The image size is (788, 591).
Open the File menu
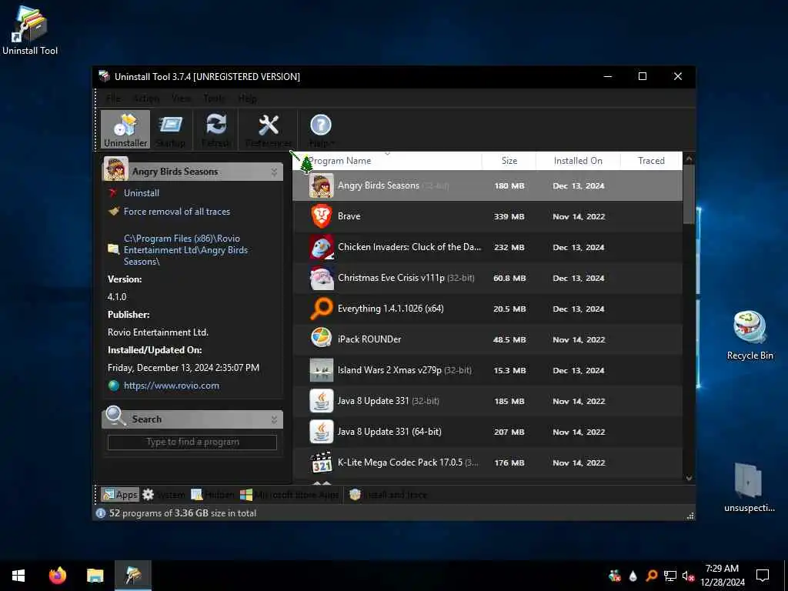113,98
